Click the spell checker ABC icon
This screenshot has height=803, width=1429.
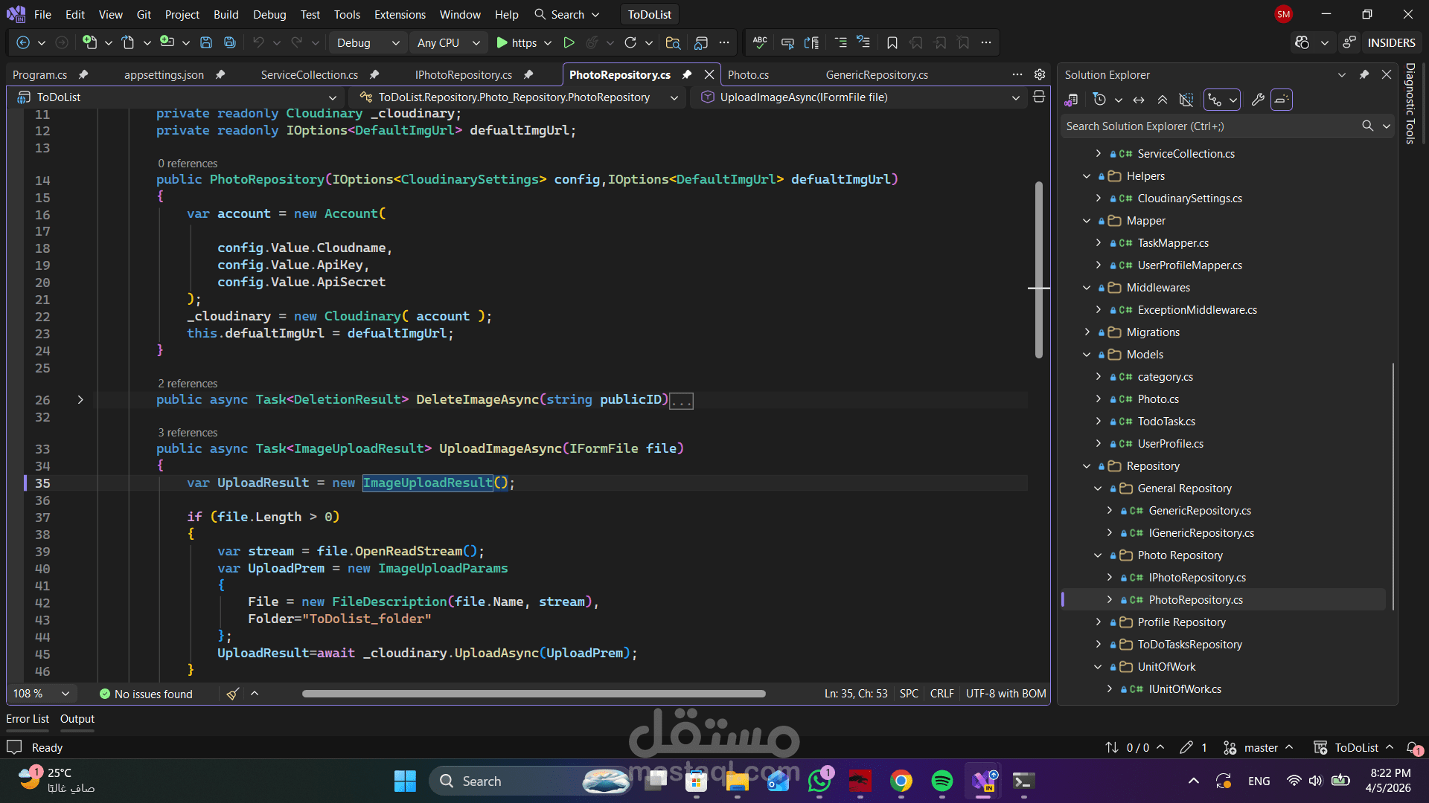760,43
